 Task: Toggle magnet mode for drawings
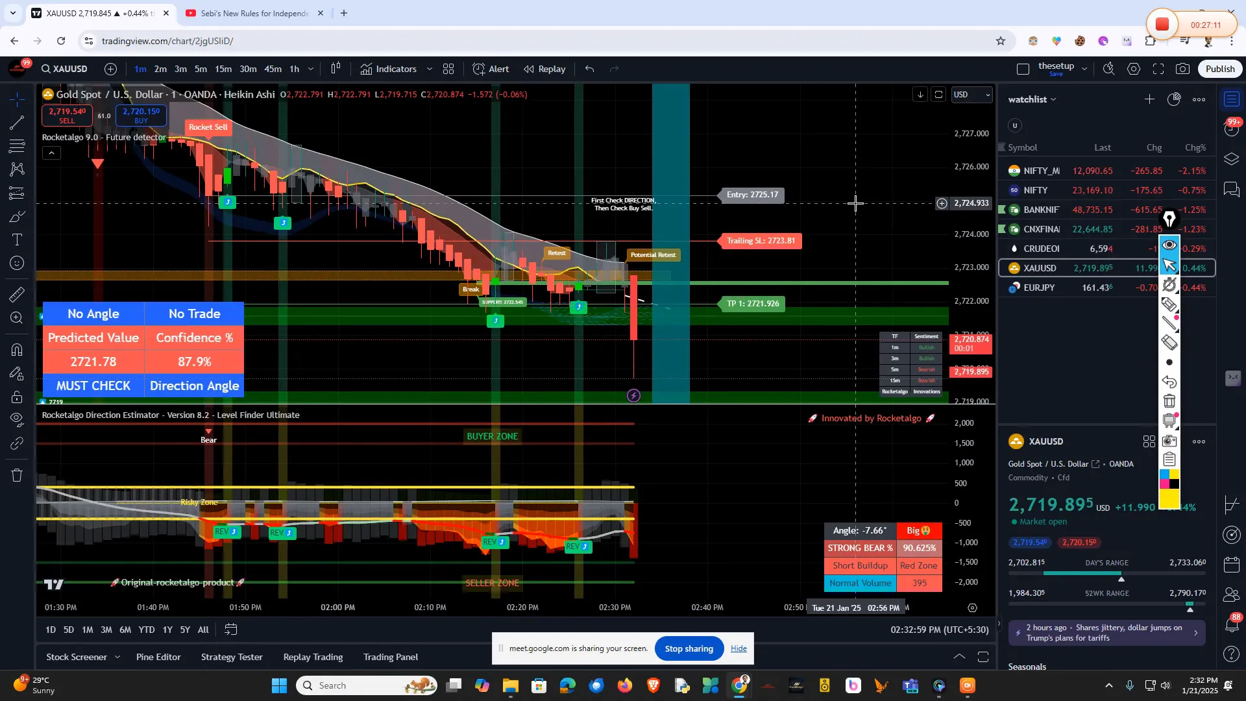pyautogui.click(x=18, y=350)
